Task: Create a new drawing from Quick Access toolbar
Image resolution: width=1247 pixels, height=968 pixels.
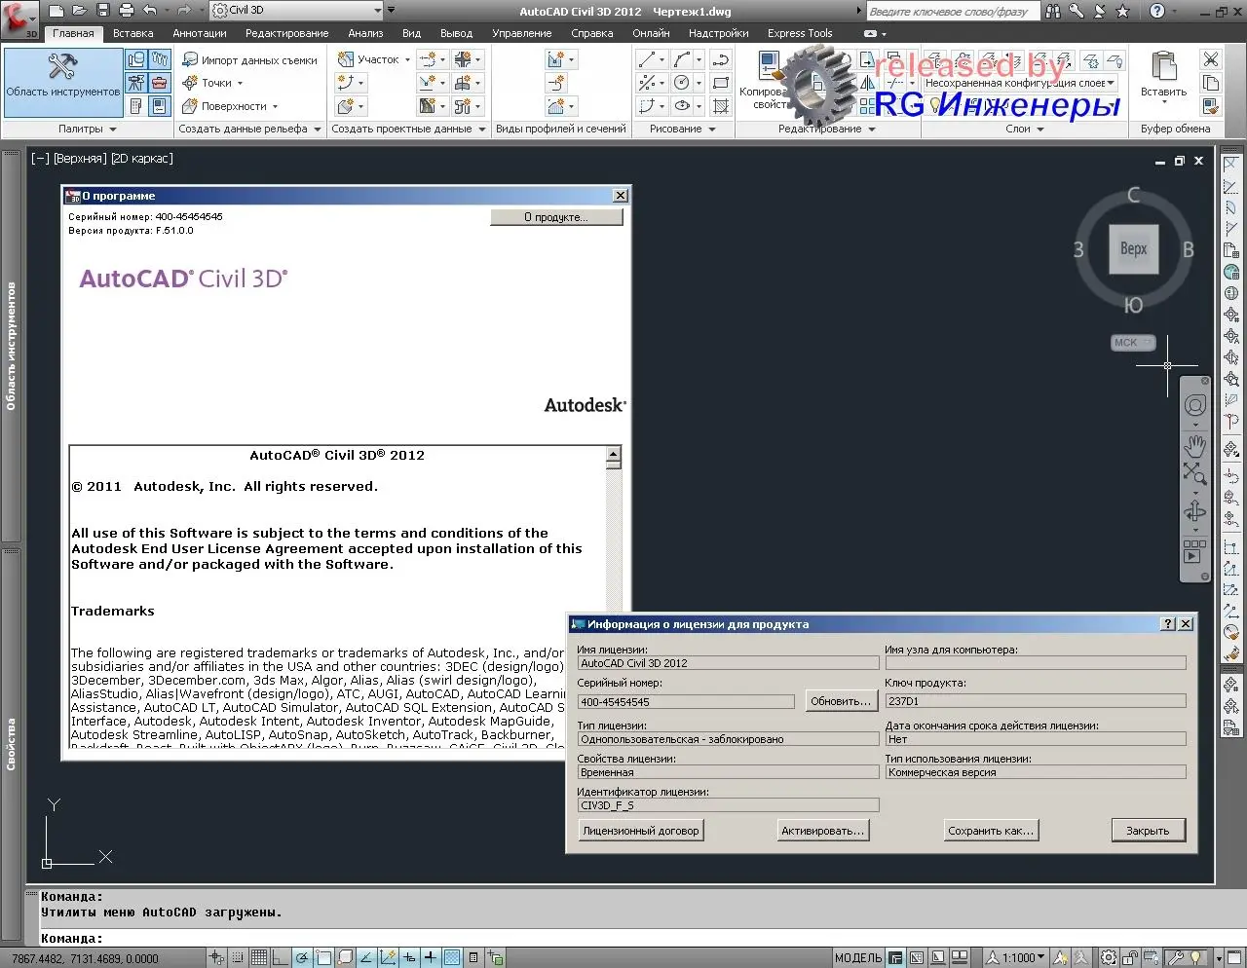Action: (56, 11)
